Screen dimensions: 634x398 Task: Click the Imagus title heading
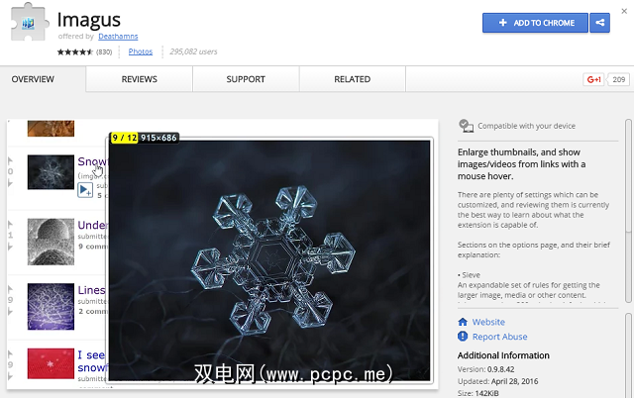coord(89,19)
